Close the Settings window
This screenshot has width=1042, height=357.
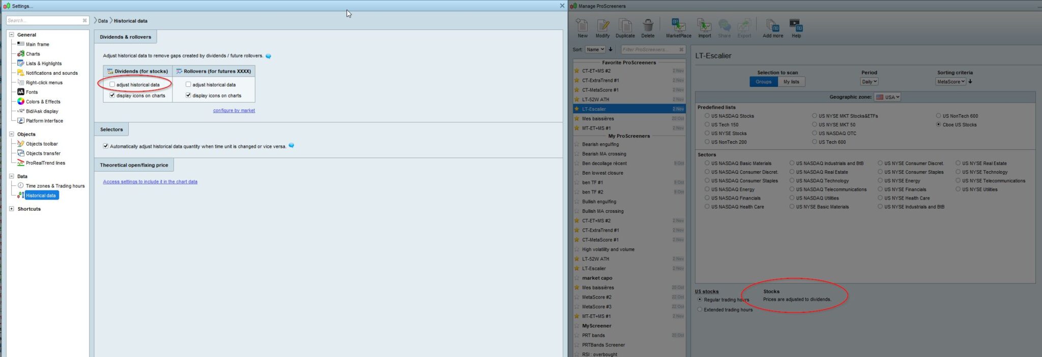(562, 6)
